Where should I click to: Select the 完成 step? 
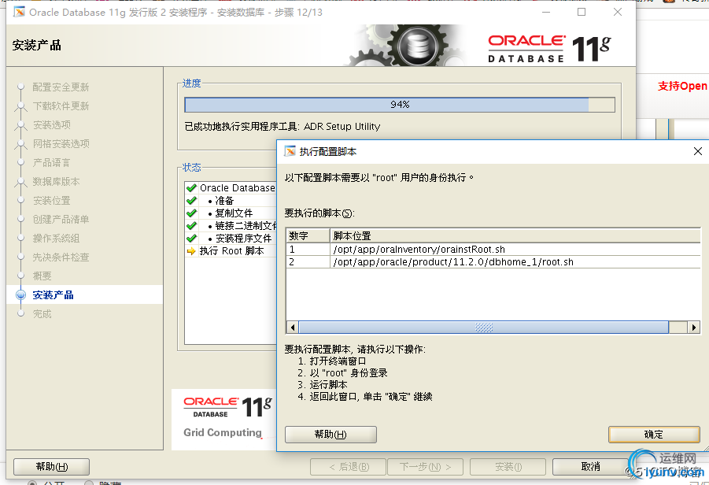(x=42, y=314)
